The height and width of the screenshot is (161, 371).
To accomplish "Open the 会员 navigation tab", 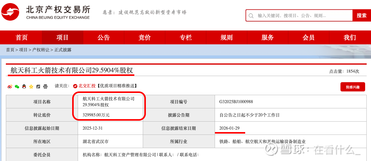I will (309, 38).
